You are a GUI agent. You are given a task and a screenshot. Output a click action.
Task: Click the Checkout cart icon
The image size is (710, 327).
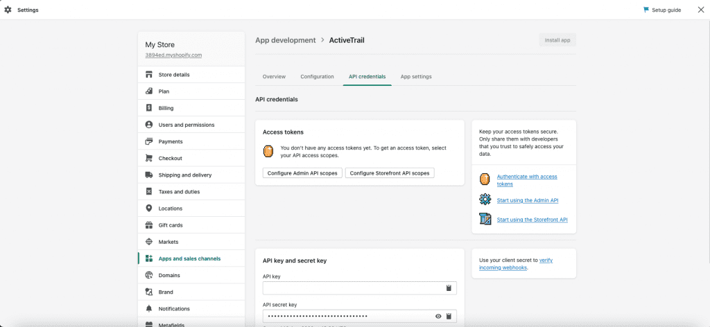pyautogui.click(x=149, y=158)
